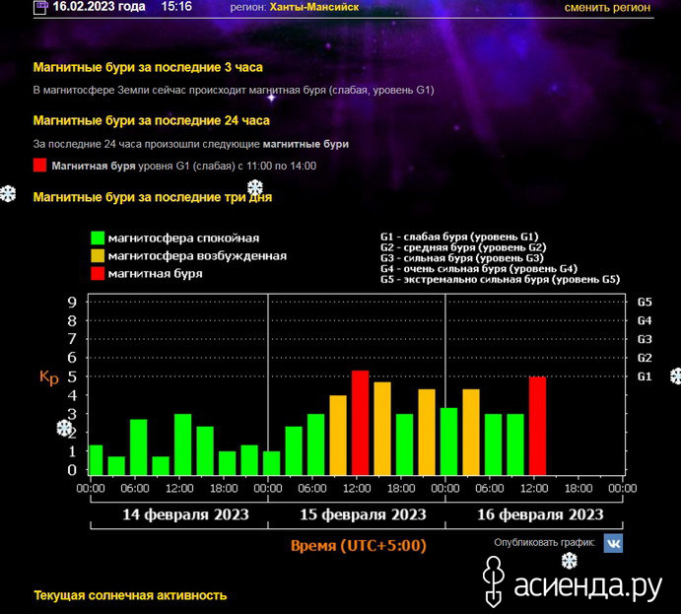Click the '16 февраля 2023' axis label
This screenshot has height=614, width=681.
[540, 514]
